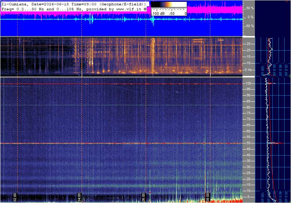Image resolution: width=291 pixels, height=203 pixels.
Task: Click the -50 label on the color scale
Action: (171, 14)
